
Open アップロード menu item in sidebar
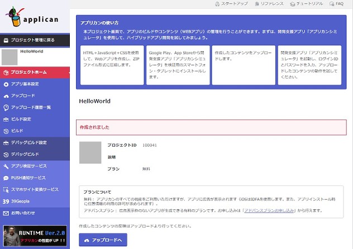[x=35, y=96]
